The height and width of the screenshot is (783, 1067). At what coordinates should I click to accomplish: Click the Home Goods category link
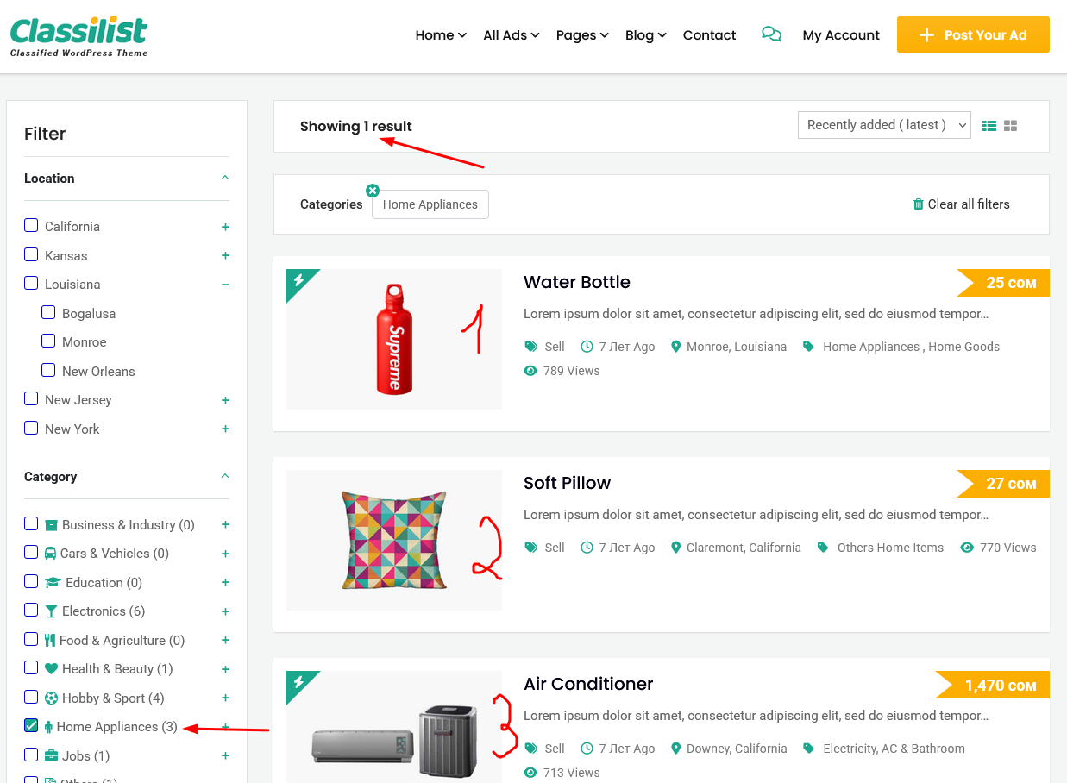point(963,347)
